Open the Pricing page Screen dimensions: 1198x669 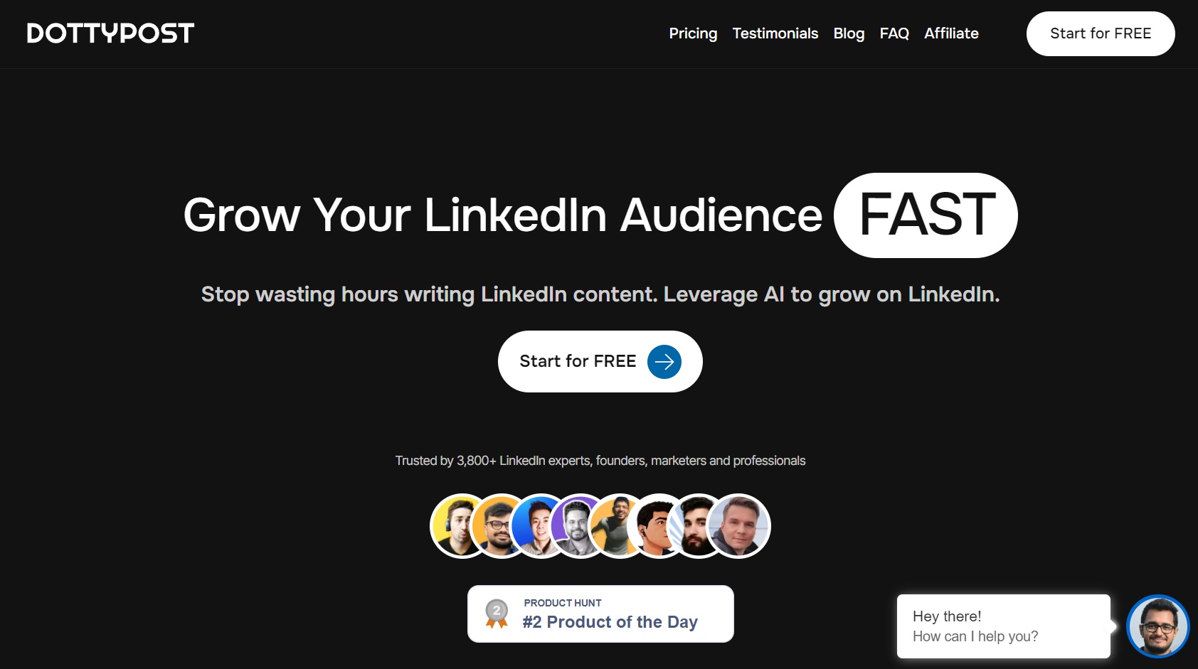point(693,33)
